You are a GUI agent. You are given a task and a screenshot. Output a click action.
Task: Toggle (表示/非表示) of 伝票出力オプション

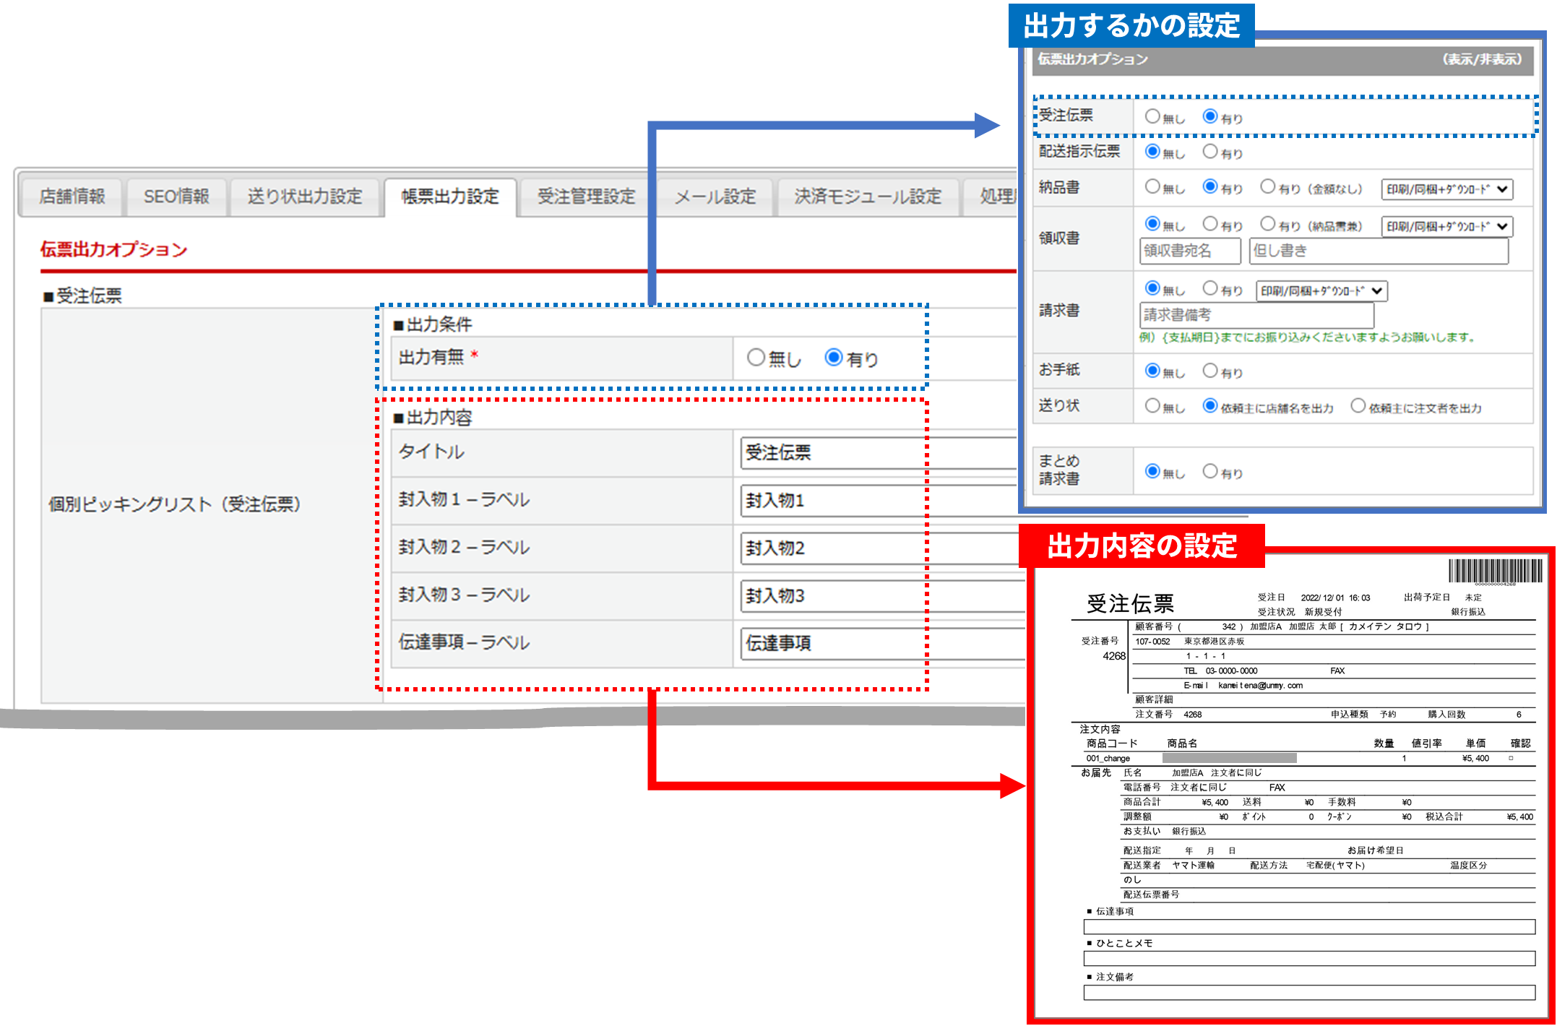[x=1482, y=59]
